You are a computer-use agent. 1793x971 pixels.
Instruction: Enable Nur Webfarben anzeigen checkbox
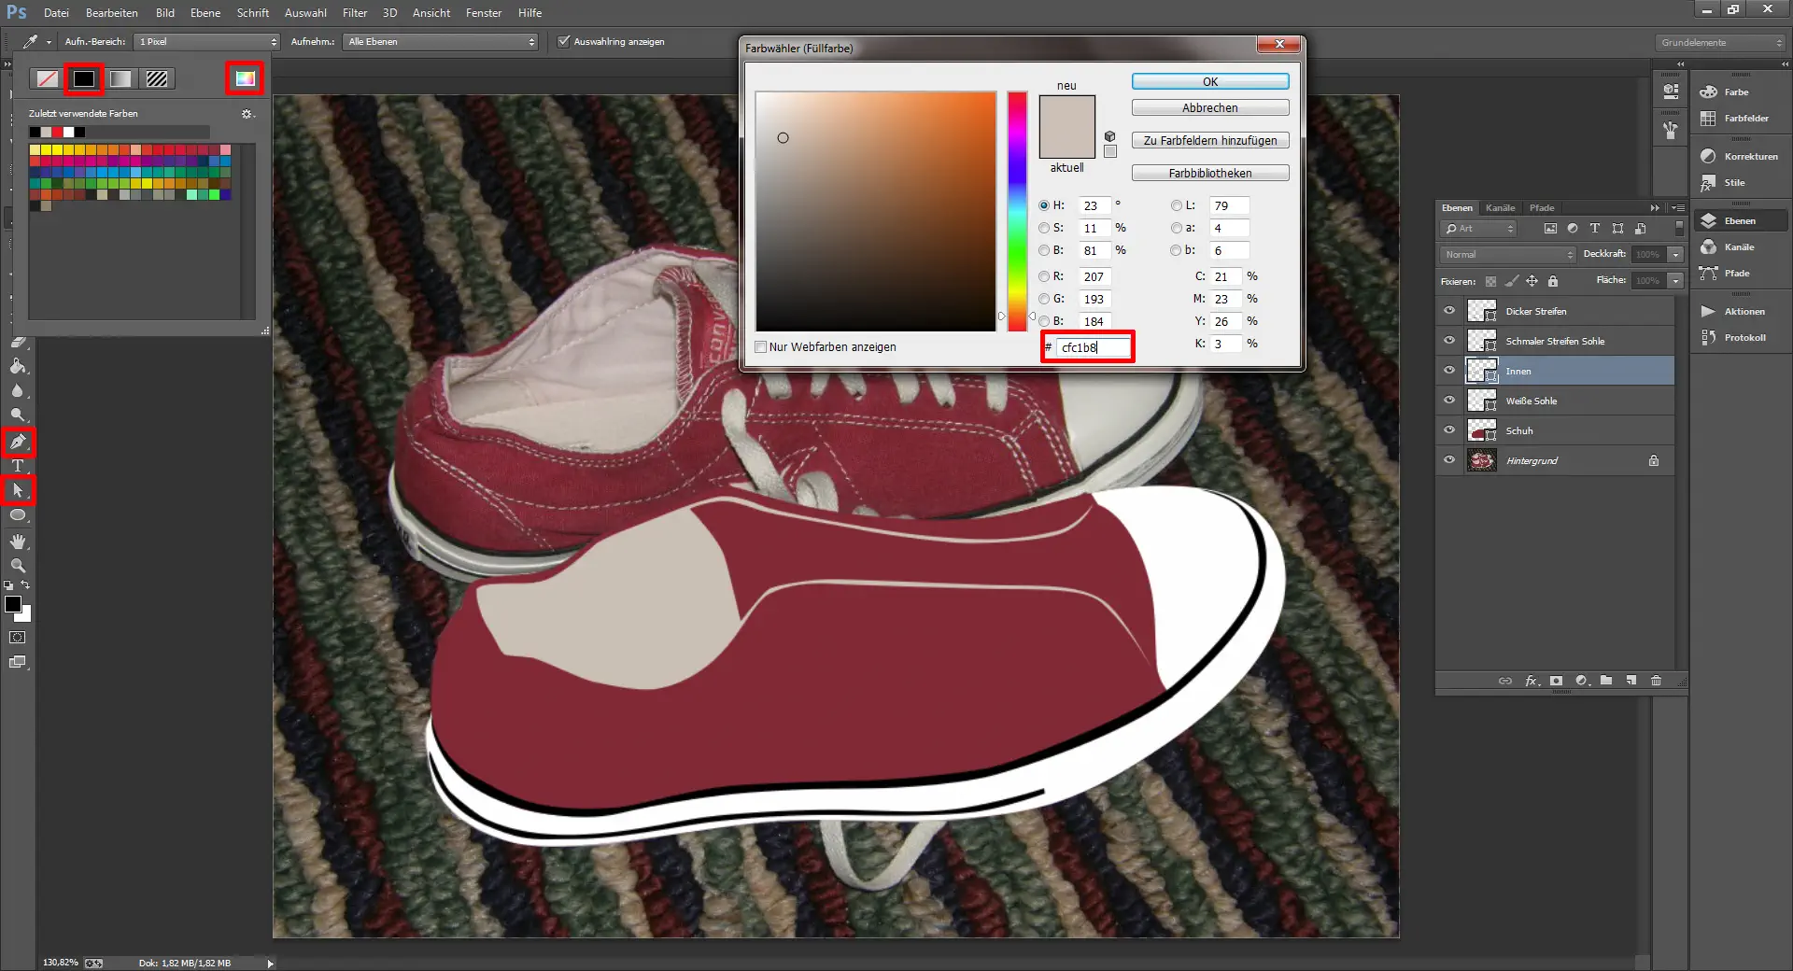(x=761, y=347)
